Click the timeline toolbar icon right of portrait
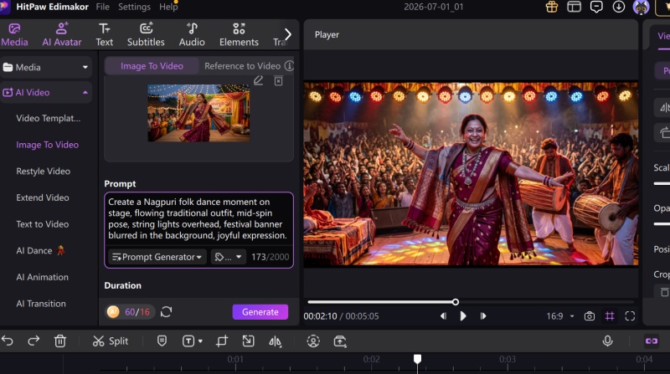670x374 pixels. coord(340,341)
